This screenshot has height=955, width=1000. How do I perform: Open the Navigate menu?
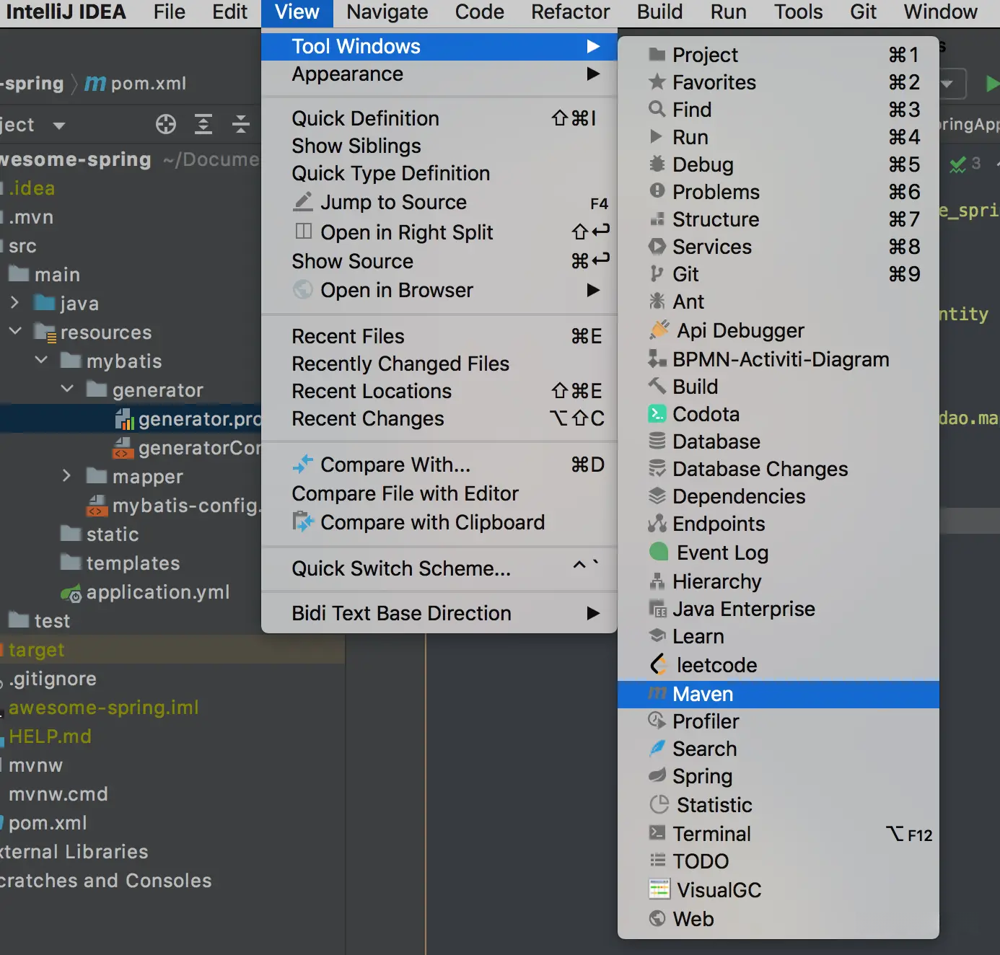(x=387, y=12)
